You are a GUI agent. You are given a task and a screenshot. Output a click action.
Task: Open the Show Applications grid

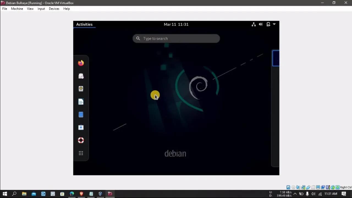[x=81, y=153]
